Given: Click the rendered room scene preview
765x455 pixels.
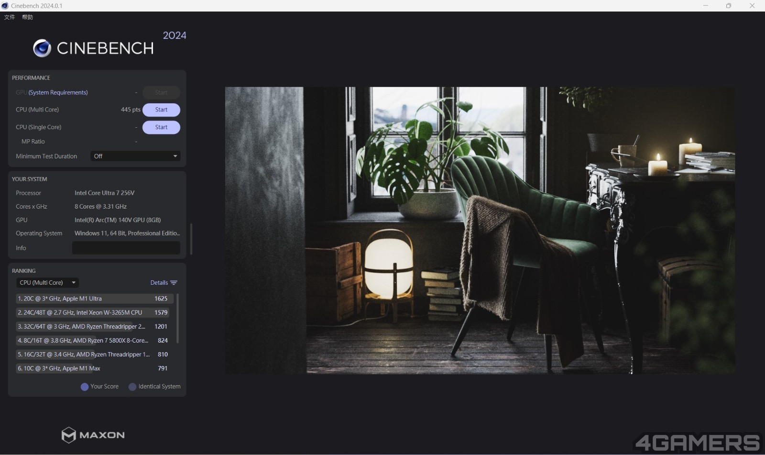Looking at the screenshot, I should point(480,230).
